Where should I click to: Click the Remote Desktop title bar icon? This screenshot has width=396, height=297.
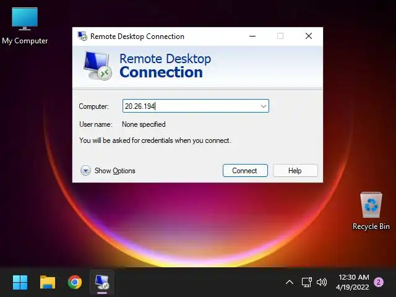click(x=82, y=36)
